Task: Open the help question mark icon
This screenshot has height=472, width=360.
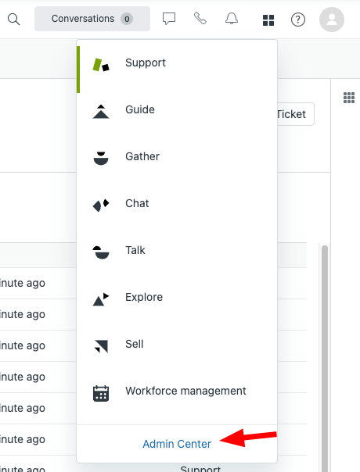Action: pyautogui.click(x=298, y=20)
